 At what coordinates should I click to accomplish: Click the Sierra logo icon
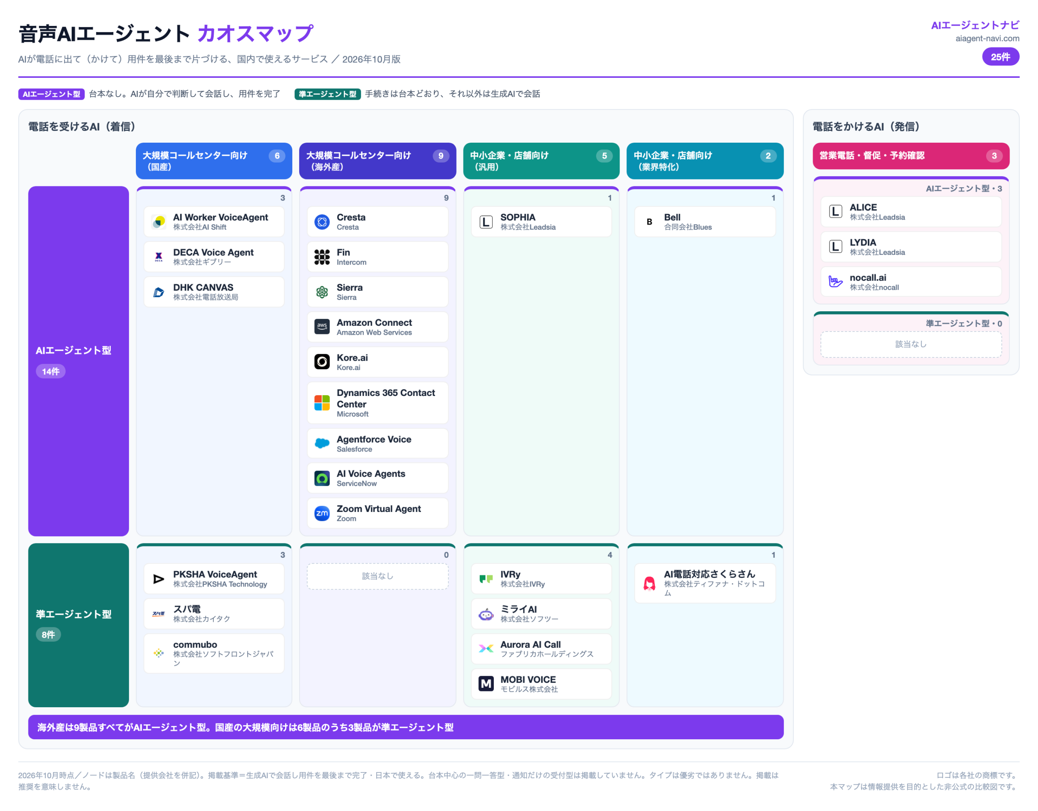point(322,292)
